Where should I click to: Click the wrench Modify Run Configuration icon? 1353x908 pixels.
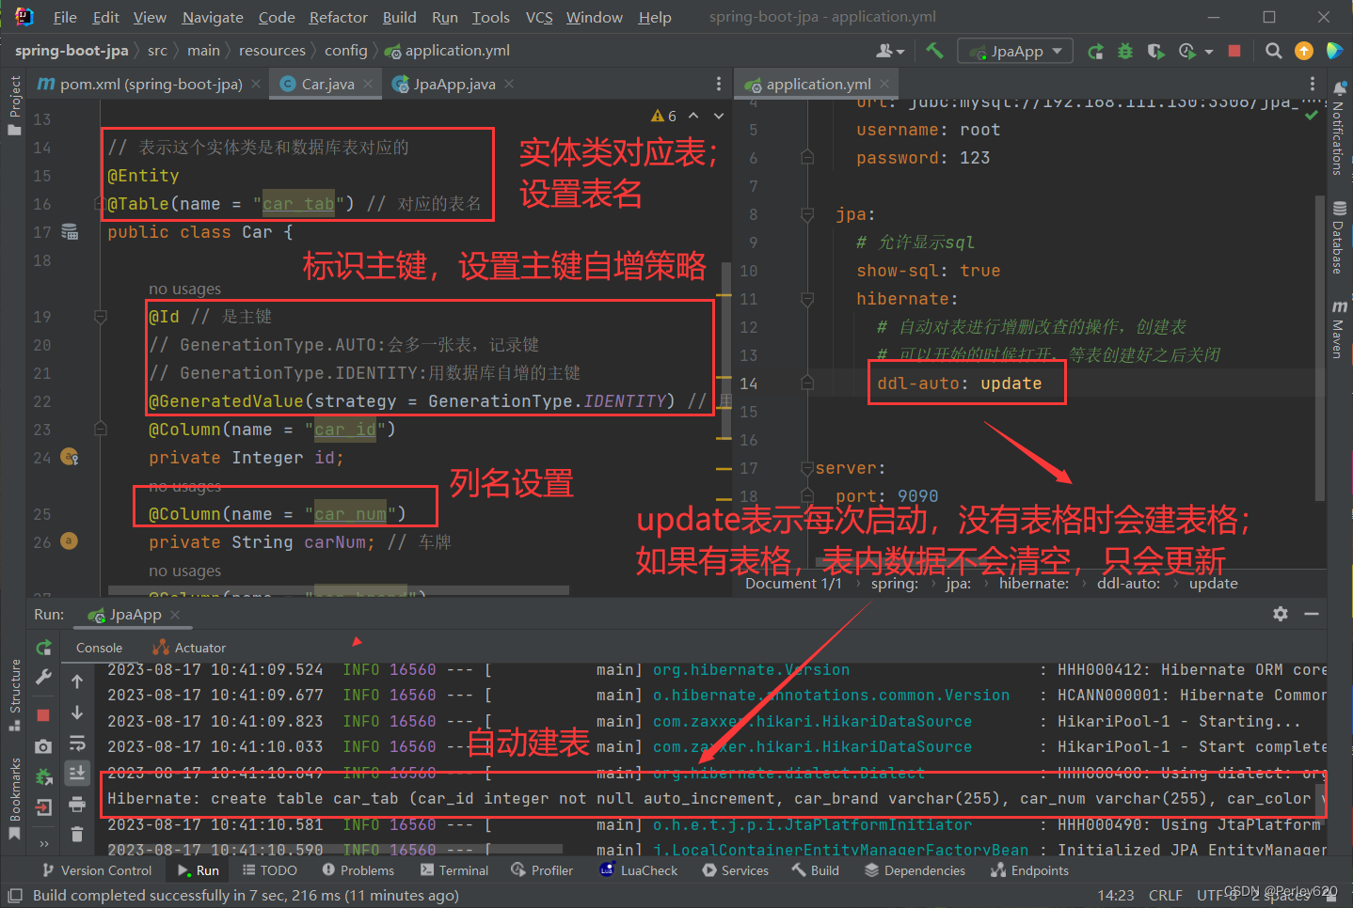(x=43, y=676)
